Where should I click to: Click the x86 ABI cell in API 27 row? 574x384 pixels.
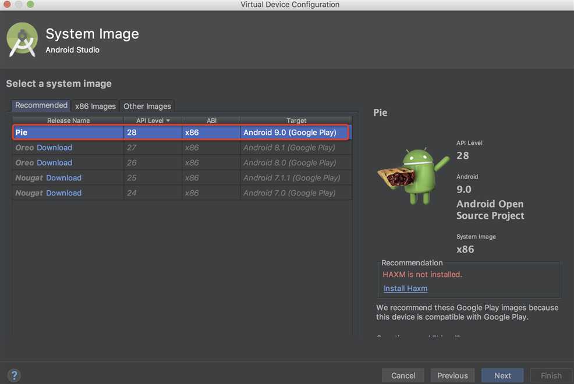(211, 148)
